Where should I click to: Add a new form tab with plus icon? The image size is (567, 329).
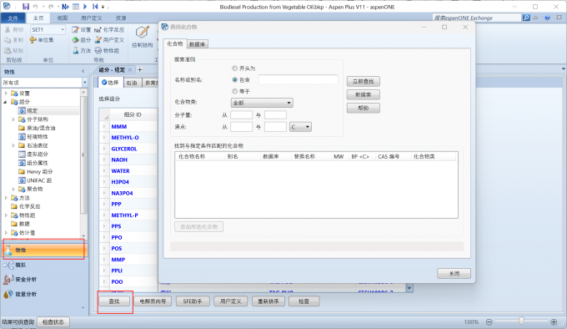(140, 69)
